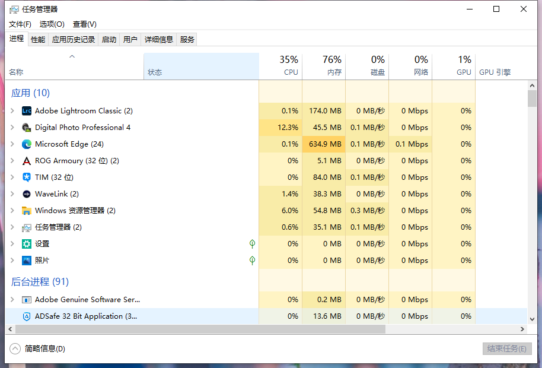Expand the 任务管理器 (2) process group
This screenshot has width=542, height=368.
[x=12, y=227]
